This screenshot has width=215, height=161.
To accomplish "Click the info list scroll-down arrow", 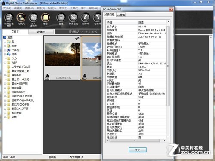I will [x=168, y=137].
